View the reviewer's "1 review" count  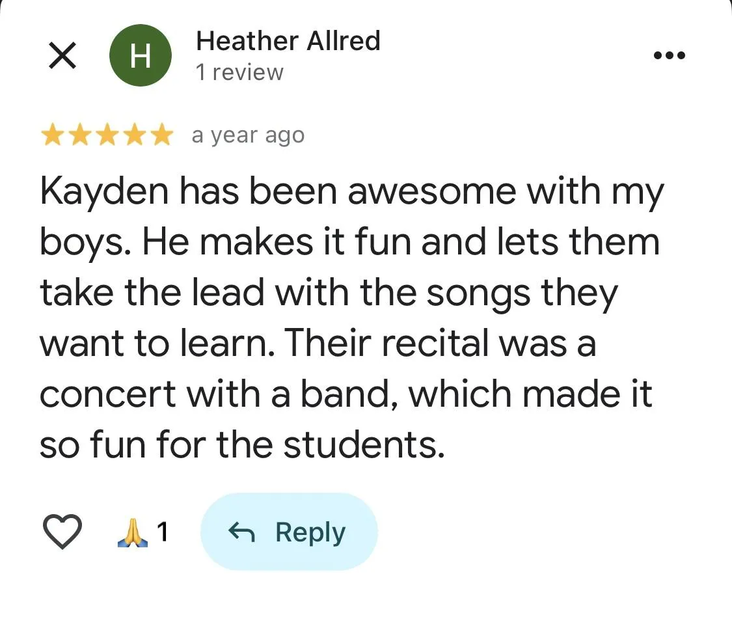[x=239, y=72]
